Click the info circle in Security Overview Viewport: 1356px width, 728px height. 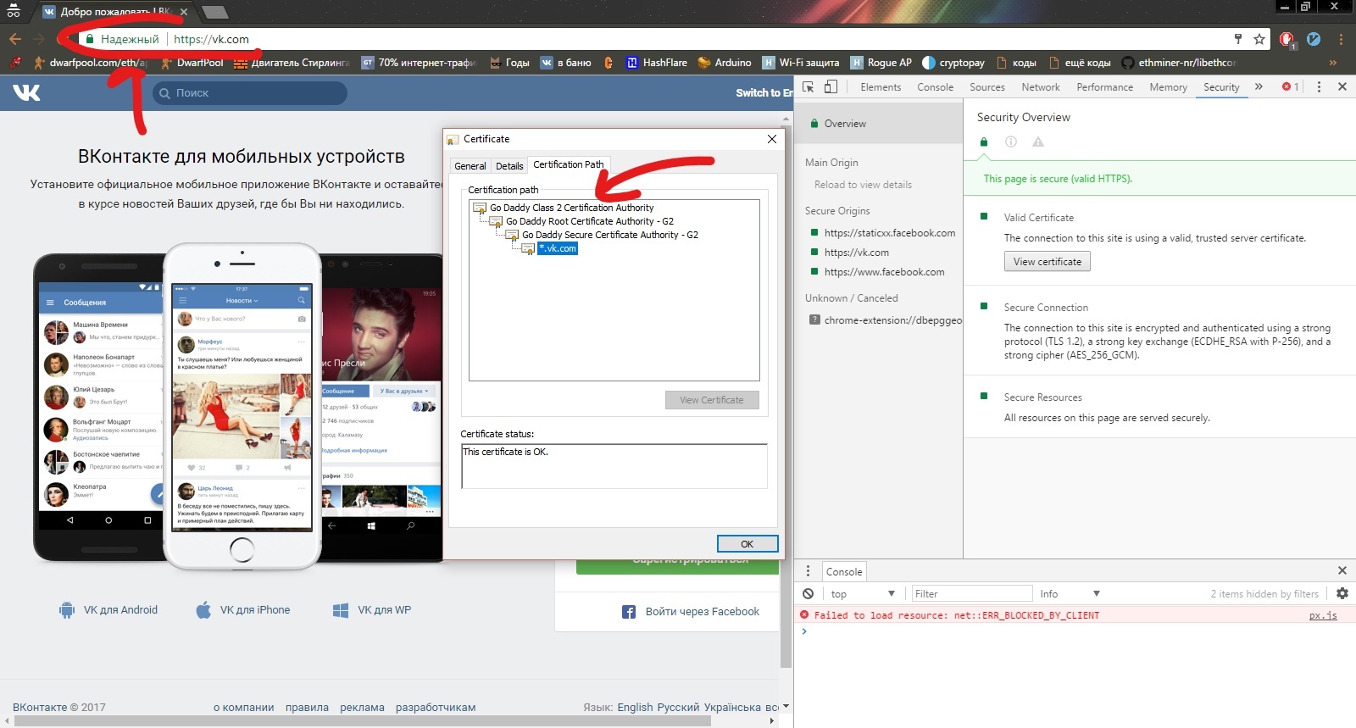click(1011, 142)
